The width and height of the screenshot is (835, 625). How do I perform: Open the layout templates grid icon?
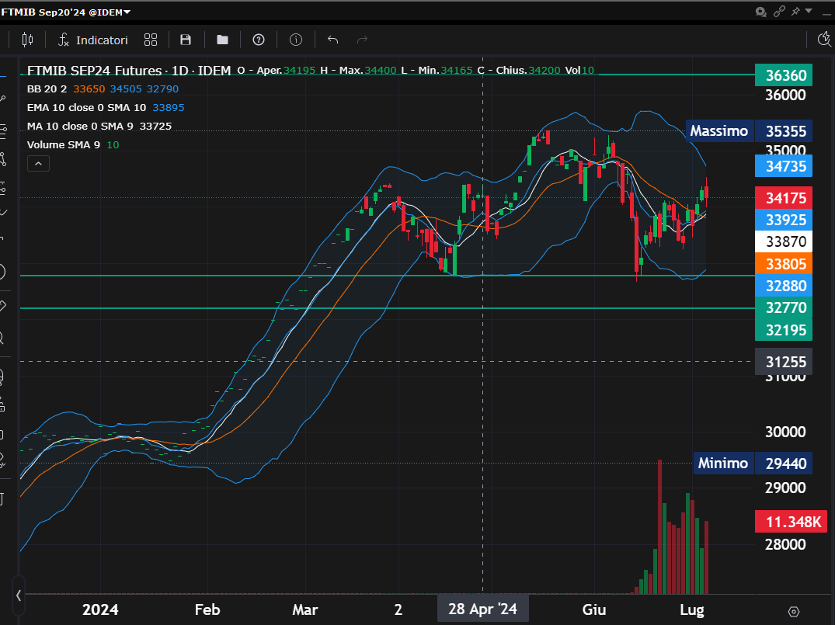pos(151,40)
